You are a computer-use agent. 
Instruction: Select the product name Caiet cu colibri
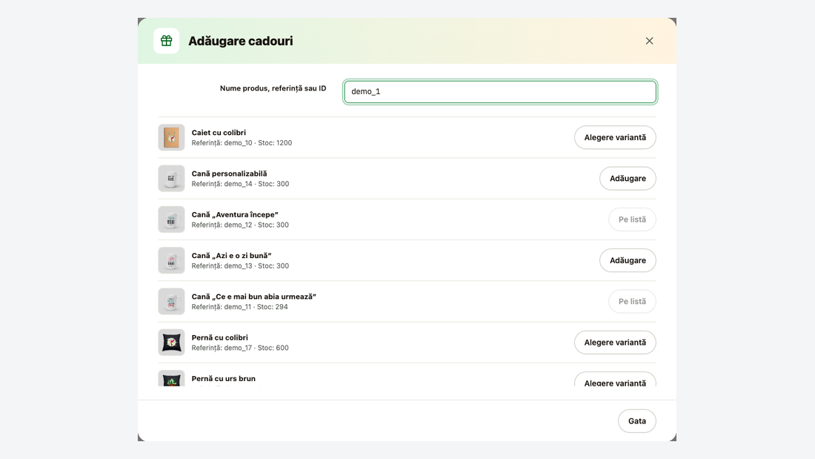click(x=219, y=133)
